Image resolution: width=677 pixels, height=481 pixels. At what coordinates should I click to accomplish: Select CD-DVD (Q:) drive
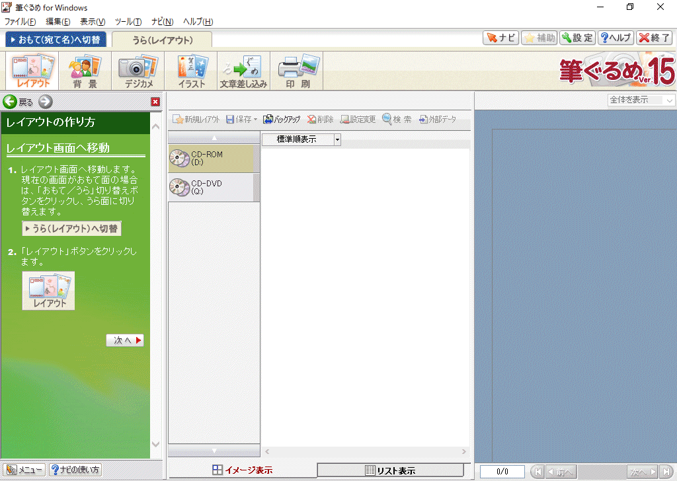(x=214, y=187)
